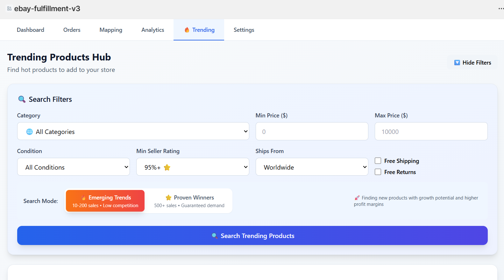Image resolution: width=504 pixels, height=280 pixels.
Task: Click the globe icon in Category field
Action: [x=30, y=132]
